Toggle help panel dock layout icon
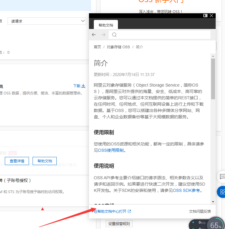 [205, 15]
